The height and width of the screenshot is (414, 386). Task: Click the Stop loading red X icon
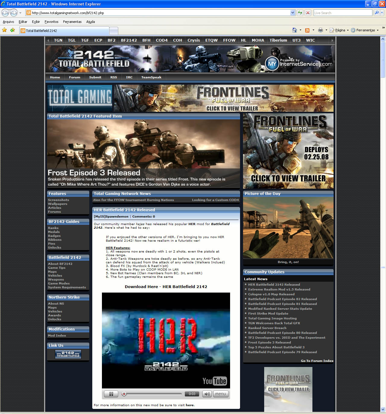coord(308,13)
